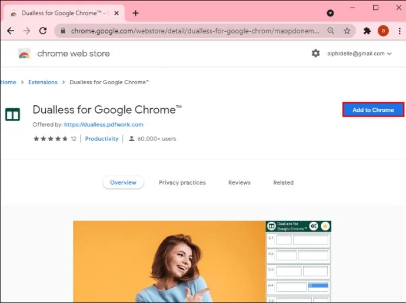Click the five-star rating
Viewport: 406px width, 303px height.
(51, 139)
